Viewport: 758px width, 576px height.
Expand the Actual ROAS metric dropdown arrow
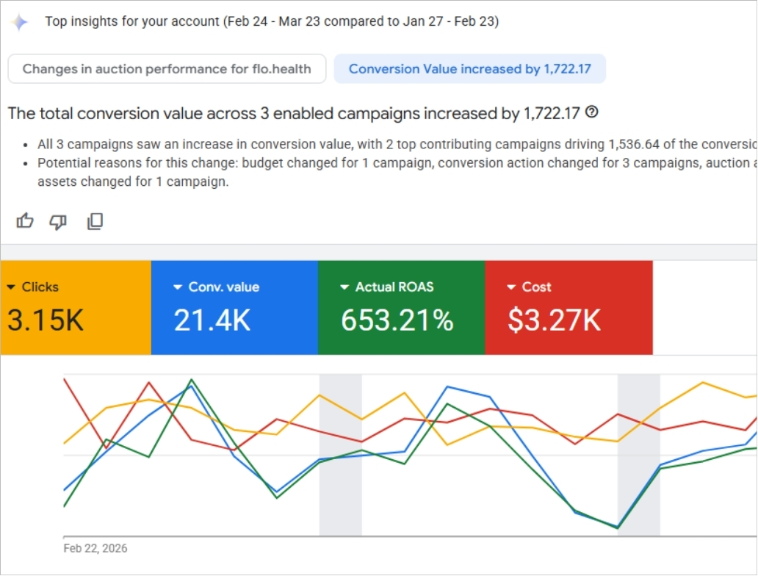344,287
